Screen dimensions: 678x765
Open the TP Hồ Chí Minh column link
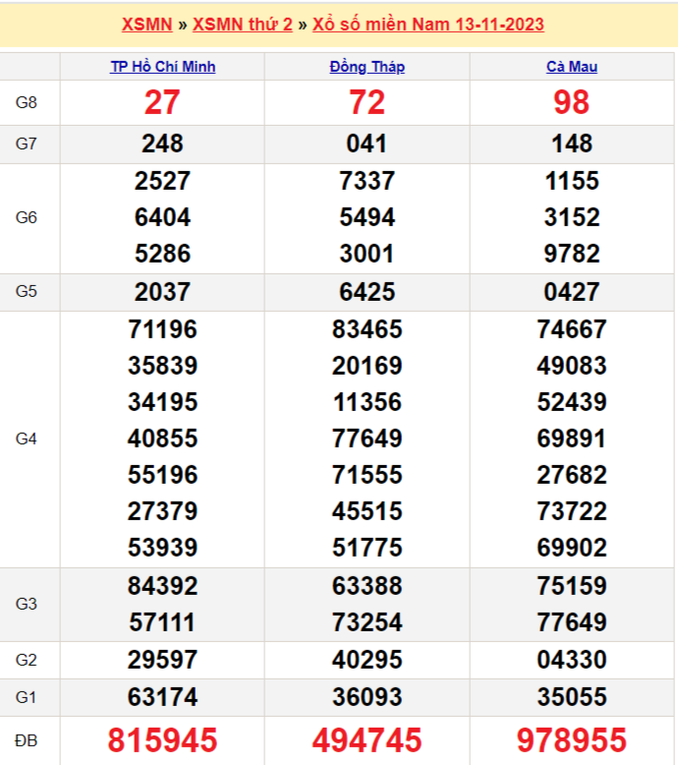point(162,67)
